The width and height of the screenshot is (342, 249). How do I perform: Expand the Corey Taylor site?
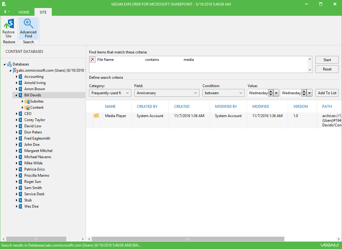(17, 120)
